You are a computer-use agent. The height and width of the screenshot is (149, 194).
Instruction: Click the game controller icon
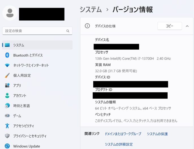(x=7, y=116)
